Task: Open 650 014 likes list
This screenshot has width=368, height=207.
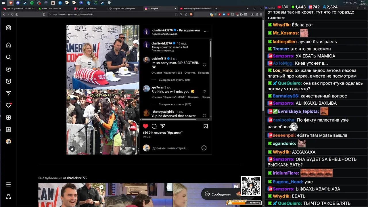Action: point(163,133)
